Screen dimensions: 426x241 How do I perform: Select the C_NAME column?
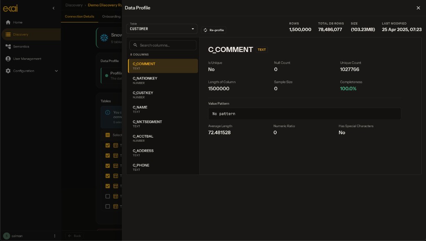(x=163, y=109)
